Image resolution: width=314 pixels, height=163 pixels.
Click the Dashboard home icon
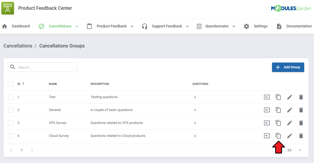click(4, 26)
